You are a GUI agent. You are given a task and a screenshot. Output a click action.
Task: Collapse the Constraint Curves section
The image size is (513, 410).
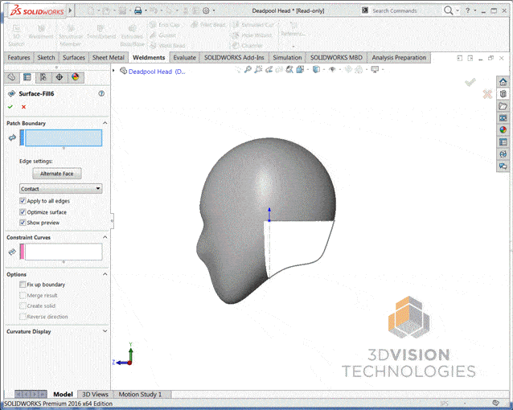pyautogui.click(x=105, y=237)
